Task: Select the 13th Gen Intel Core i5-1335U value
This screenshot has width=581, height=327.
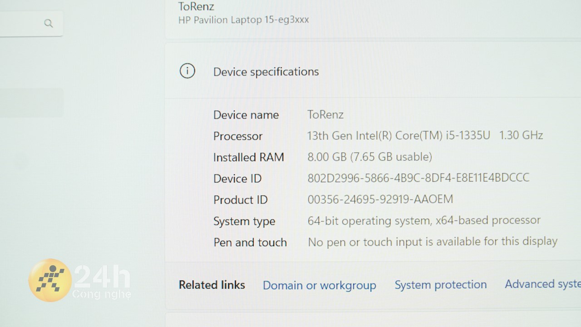Action: pyautogui.click(x=425, y=135)
